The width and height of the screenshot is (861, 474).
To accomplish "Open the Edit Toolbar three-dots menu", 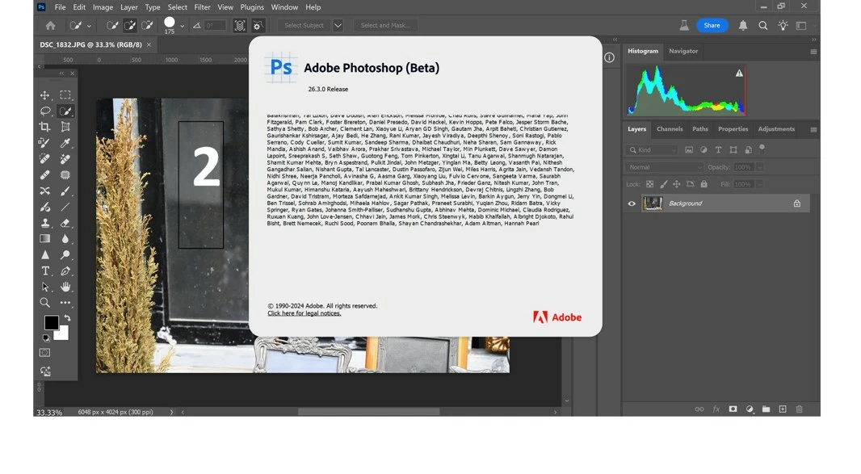I will click(x=65, y=303).
